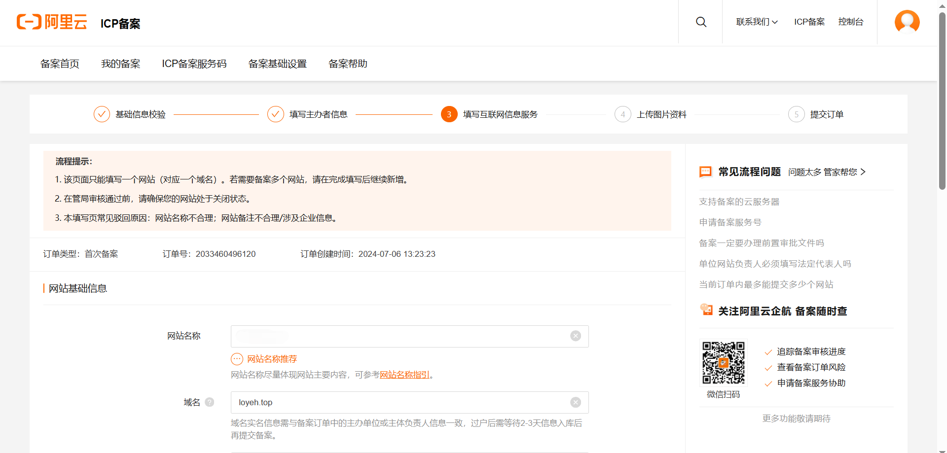Switch to the 我的备案 tab

click(120, 64)
